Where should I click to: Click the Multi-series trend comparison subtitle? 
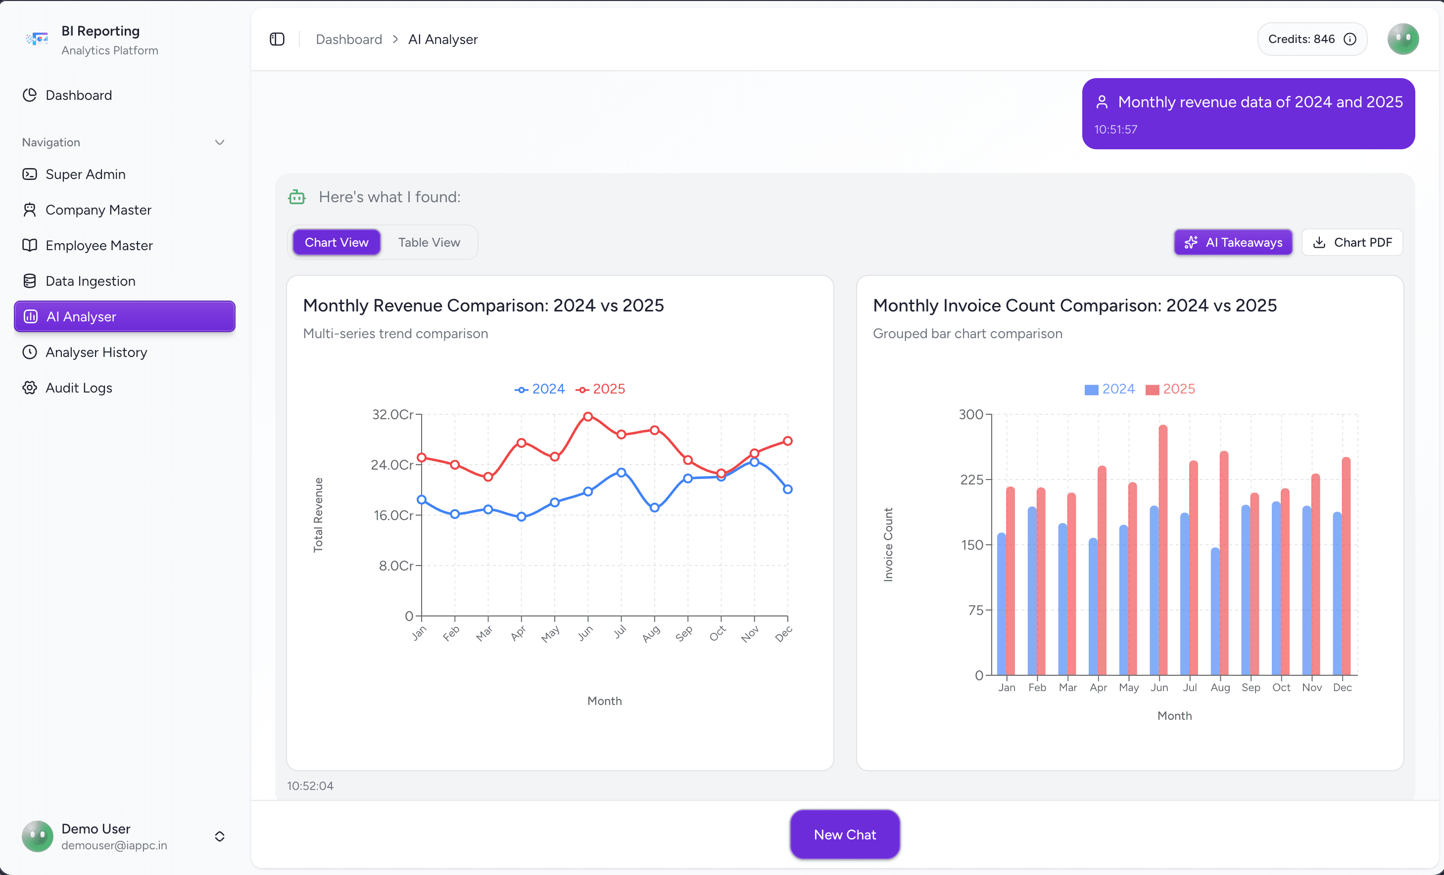tap(395, 334)
